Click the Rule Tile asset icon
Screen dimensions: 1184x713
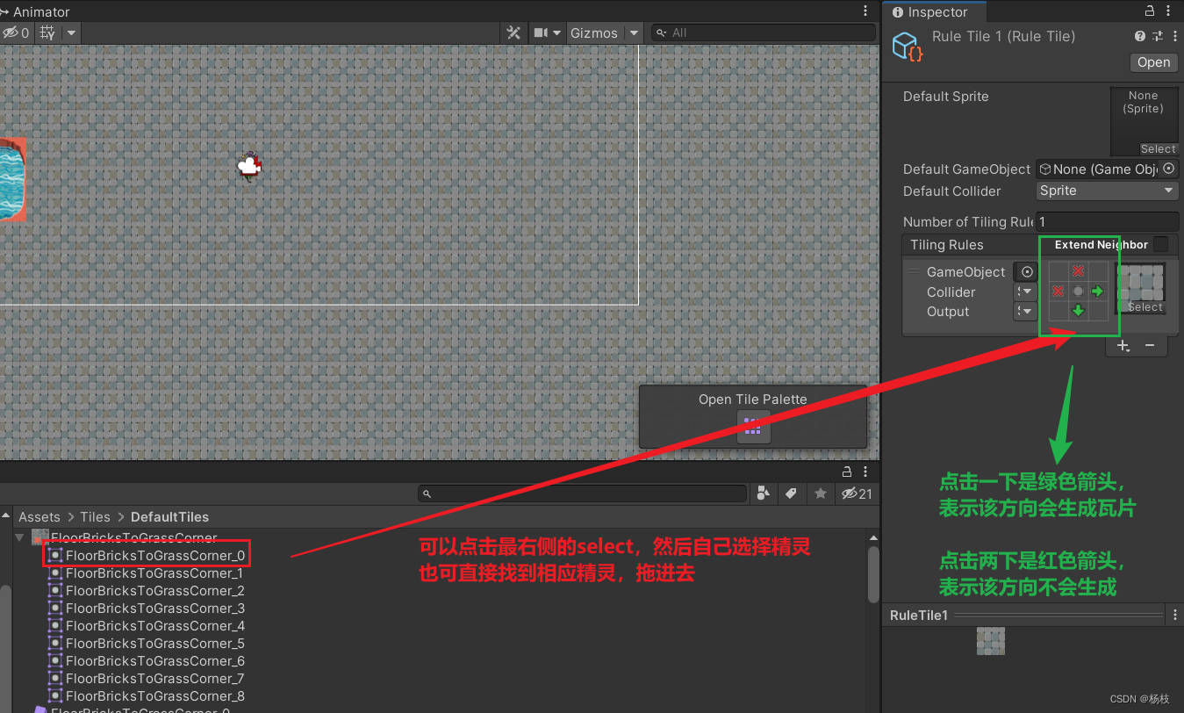[908, 46]
